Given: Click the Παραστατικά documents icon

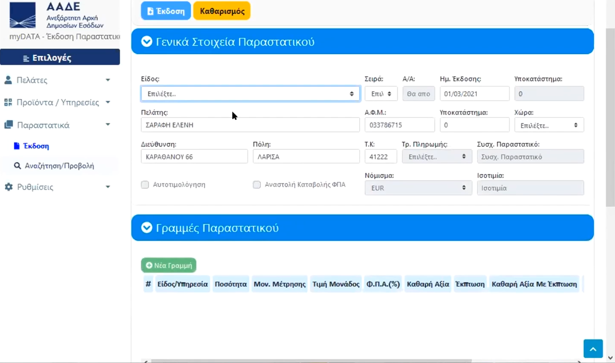Looking at the screenshot, I should (x=9, y=125).
